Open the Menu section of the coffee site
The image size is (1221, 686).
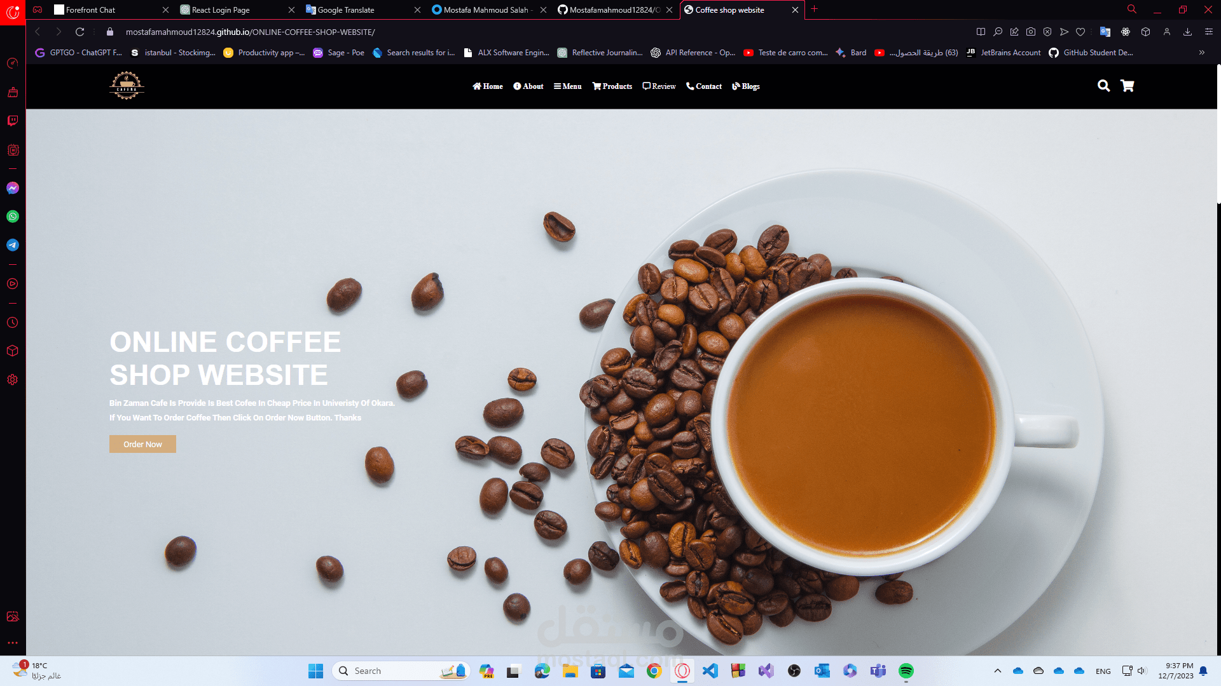click(567, 86)
